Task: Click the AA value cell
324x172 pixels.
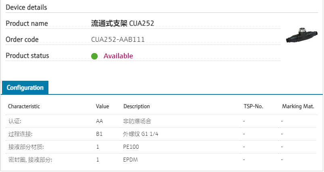Action: 99,121
